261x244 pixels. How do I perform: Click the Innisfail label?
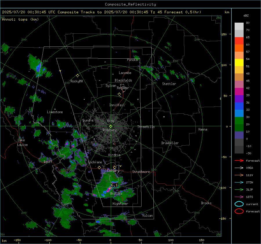[117, 105]
